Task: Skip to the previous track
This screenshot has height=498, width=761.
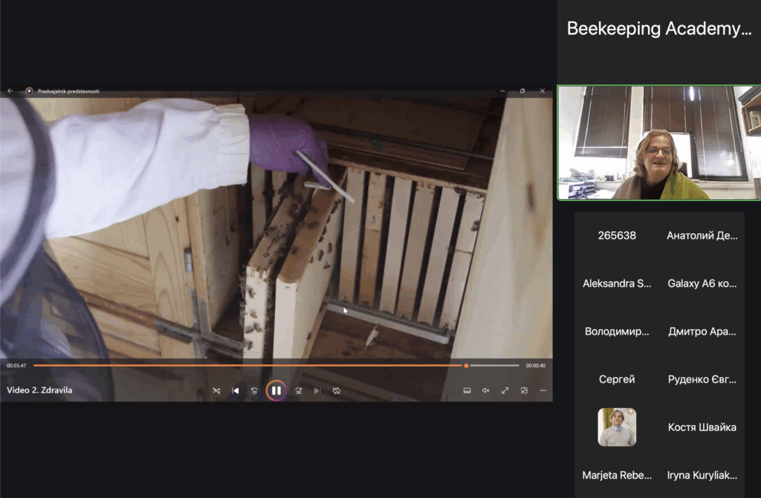Action: 236,390
